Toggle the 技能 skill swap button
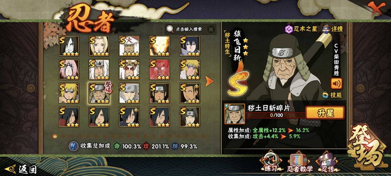Viewport: 391px width, 176px height. pos(332,95)
